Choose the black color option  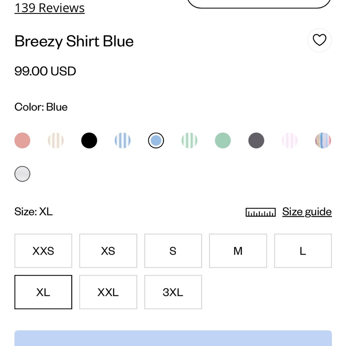pos(89,140)
